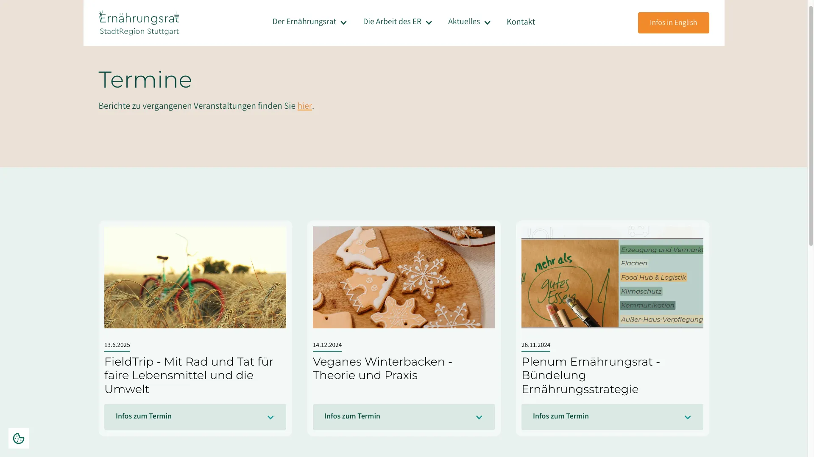Viewport: 814px width, 457px height.
Task: Follow the 'hier' link to past events
Action: (304, 106)
